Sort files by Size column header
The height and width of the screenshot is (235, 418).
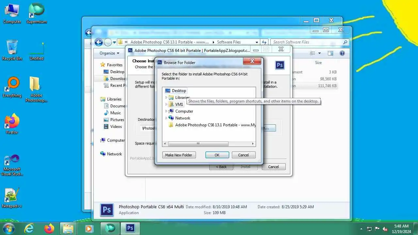pos(318,63)
